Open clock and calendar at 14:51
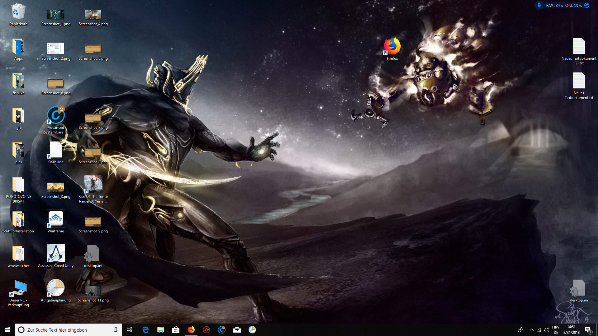This screenshot has height=336, width=598. [572, 330]
